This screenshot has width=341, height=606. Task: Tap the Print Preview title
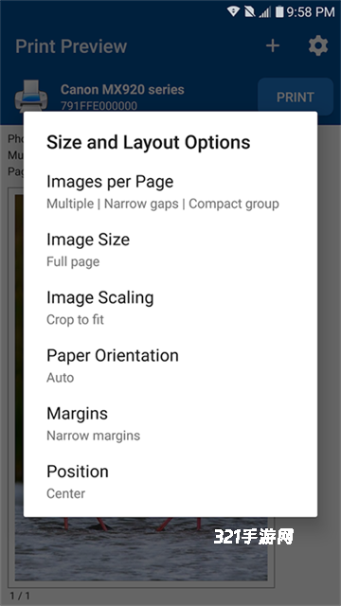[x=71, y=46]
